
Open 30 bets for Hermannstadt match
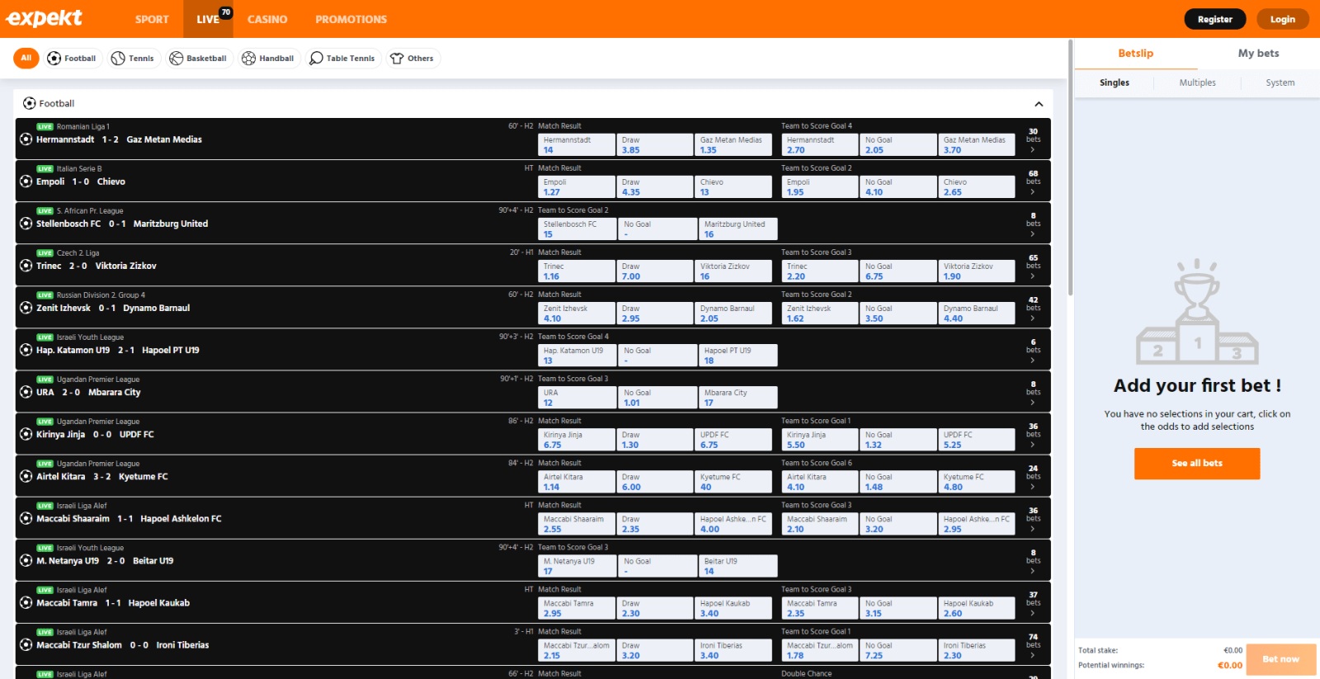[x=1033, y=139]
